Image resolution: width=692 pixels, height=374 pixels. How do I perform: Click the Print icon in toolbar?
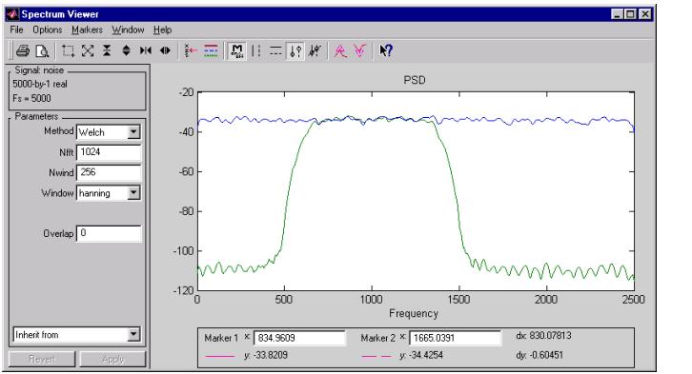pyautogui.click(x=23, y=51)
